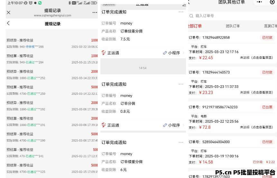
Task: Open the record ending ***125
Action: pyautogui.click(x=52, y=168)
